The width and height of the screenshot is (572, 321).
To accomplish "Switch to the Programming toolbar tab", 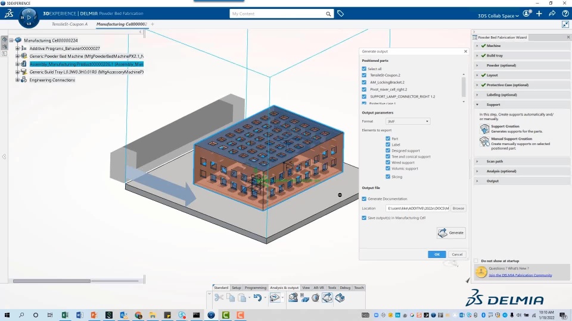I will click(256, 288).
